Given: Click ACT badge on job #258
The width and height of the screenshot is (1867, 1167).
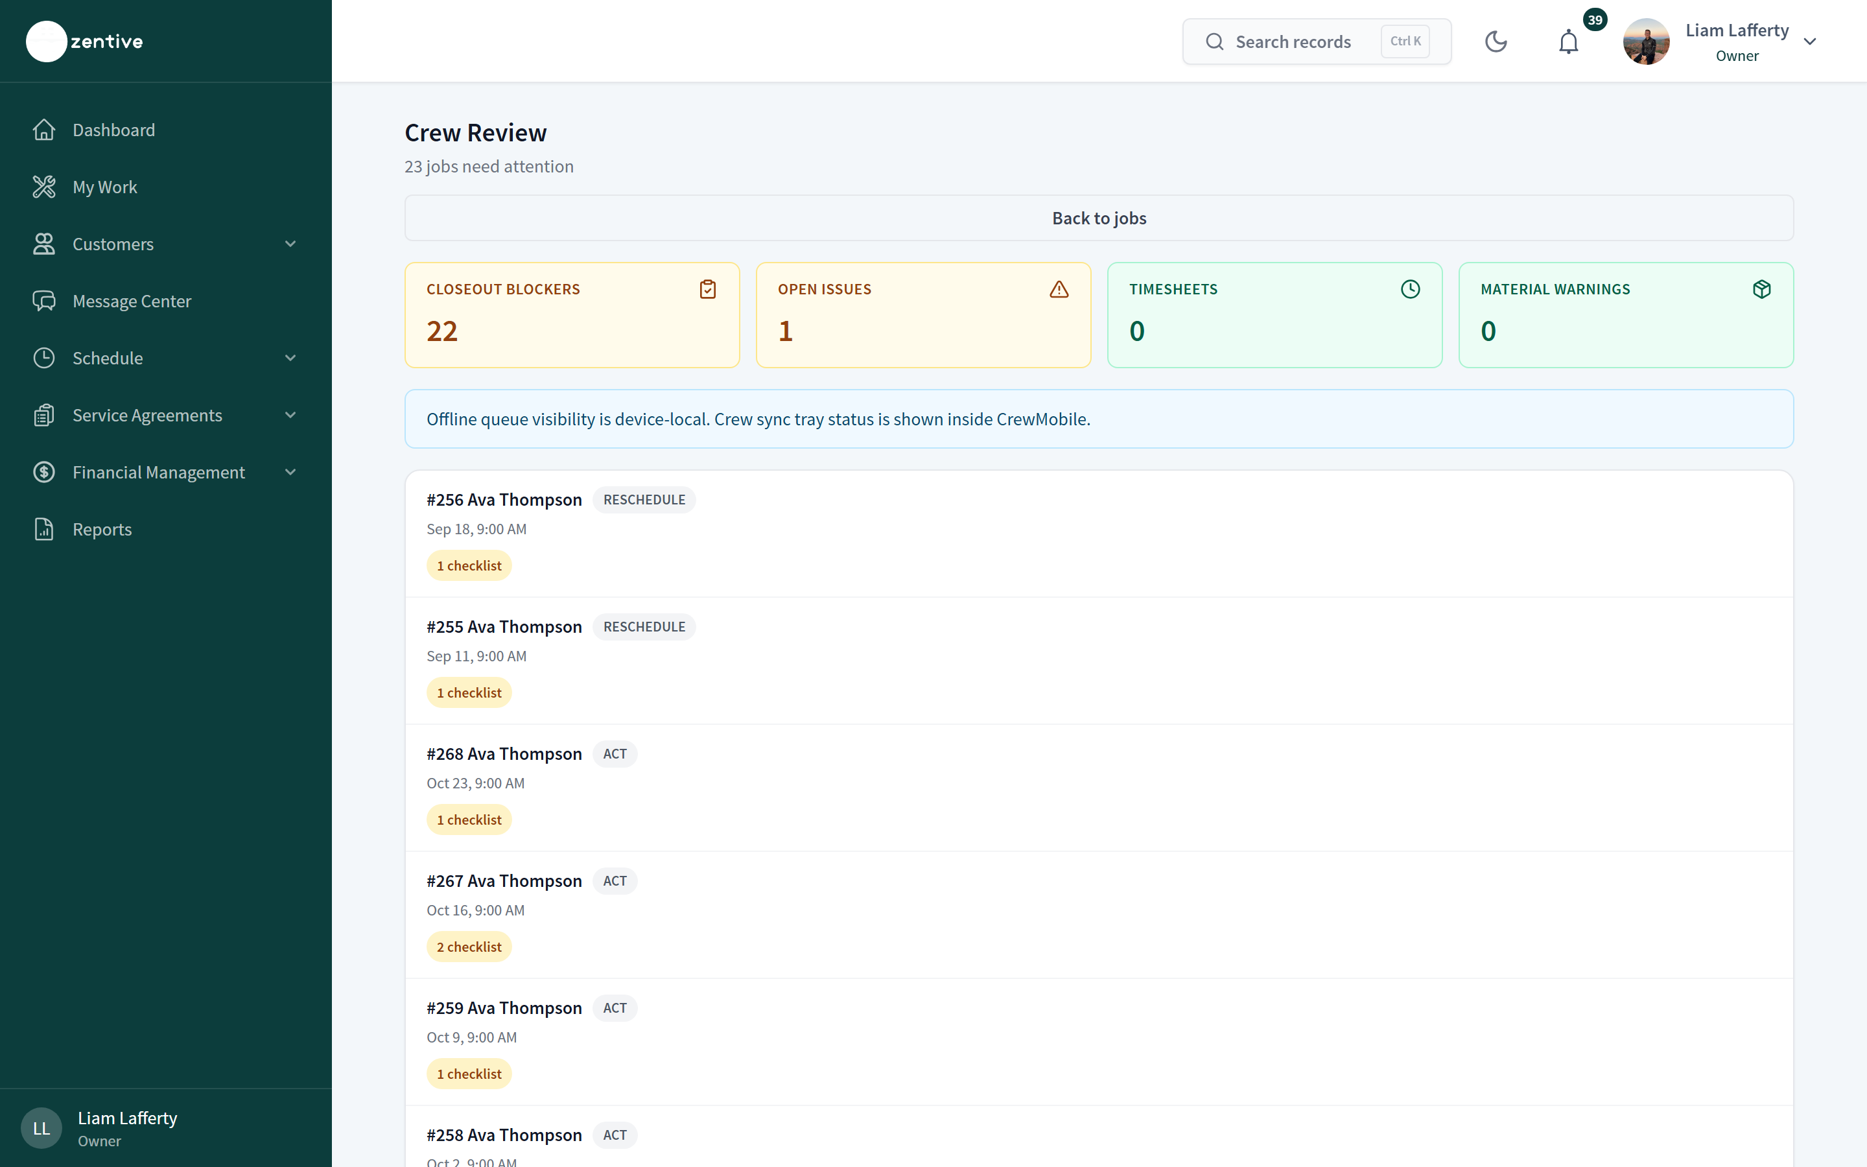Looking at the screenshot, I should click(615, 1135).
